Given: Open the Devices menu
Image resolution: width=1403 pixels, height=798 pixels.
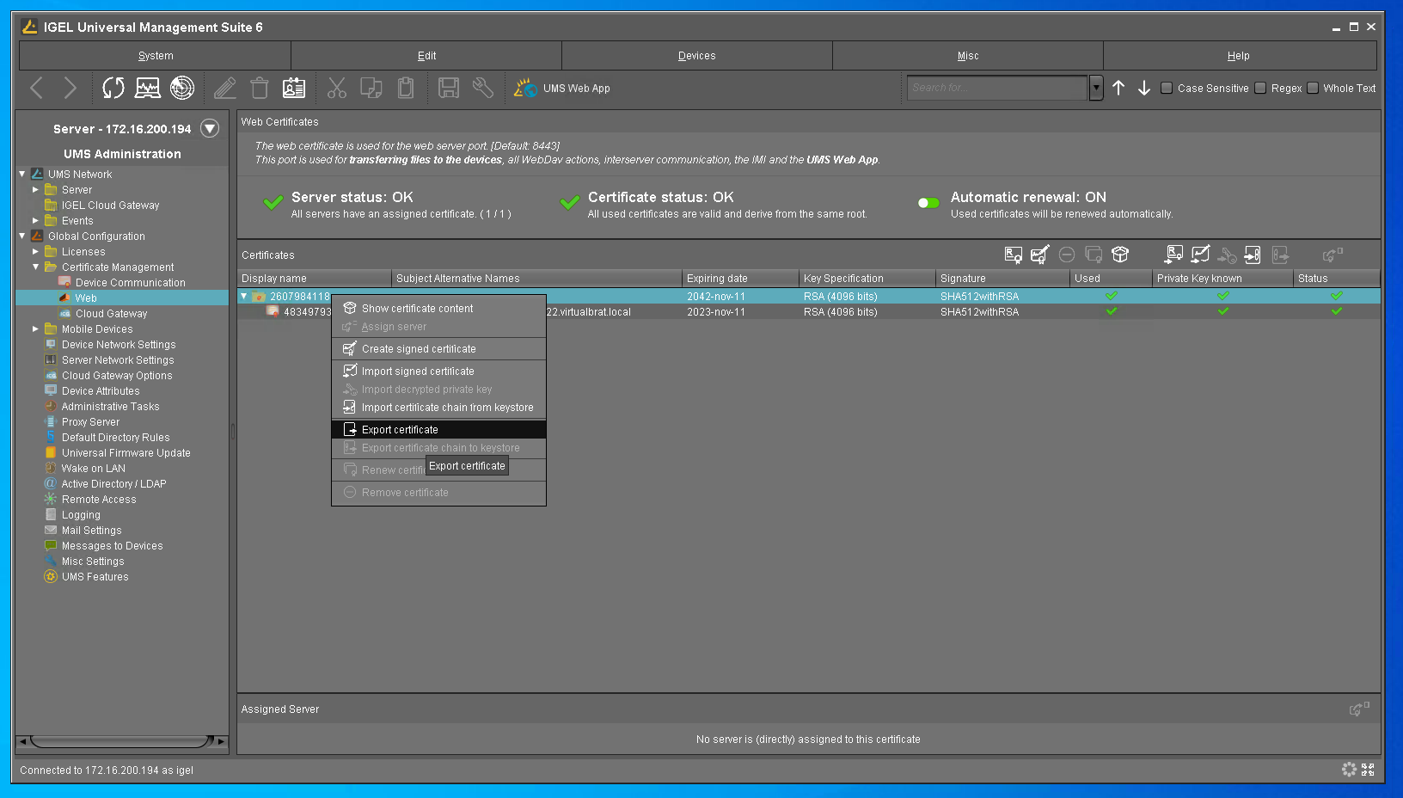Looking at the screenshot, I should pyautogui.click(x=696, y=55).
